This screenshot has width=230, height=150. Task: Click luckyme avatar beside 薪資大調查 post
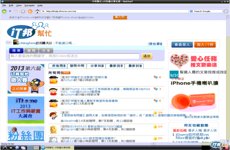click(x=53, y=92)
